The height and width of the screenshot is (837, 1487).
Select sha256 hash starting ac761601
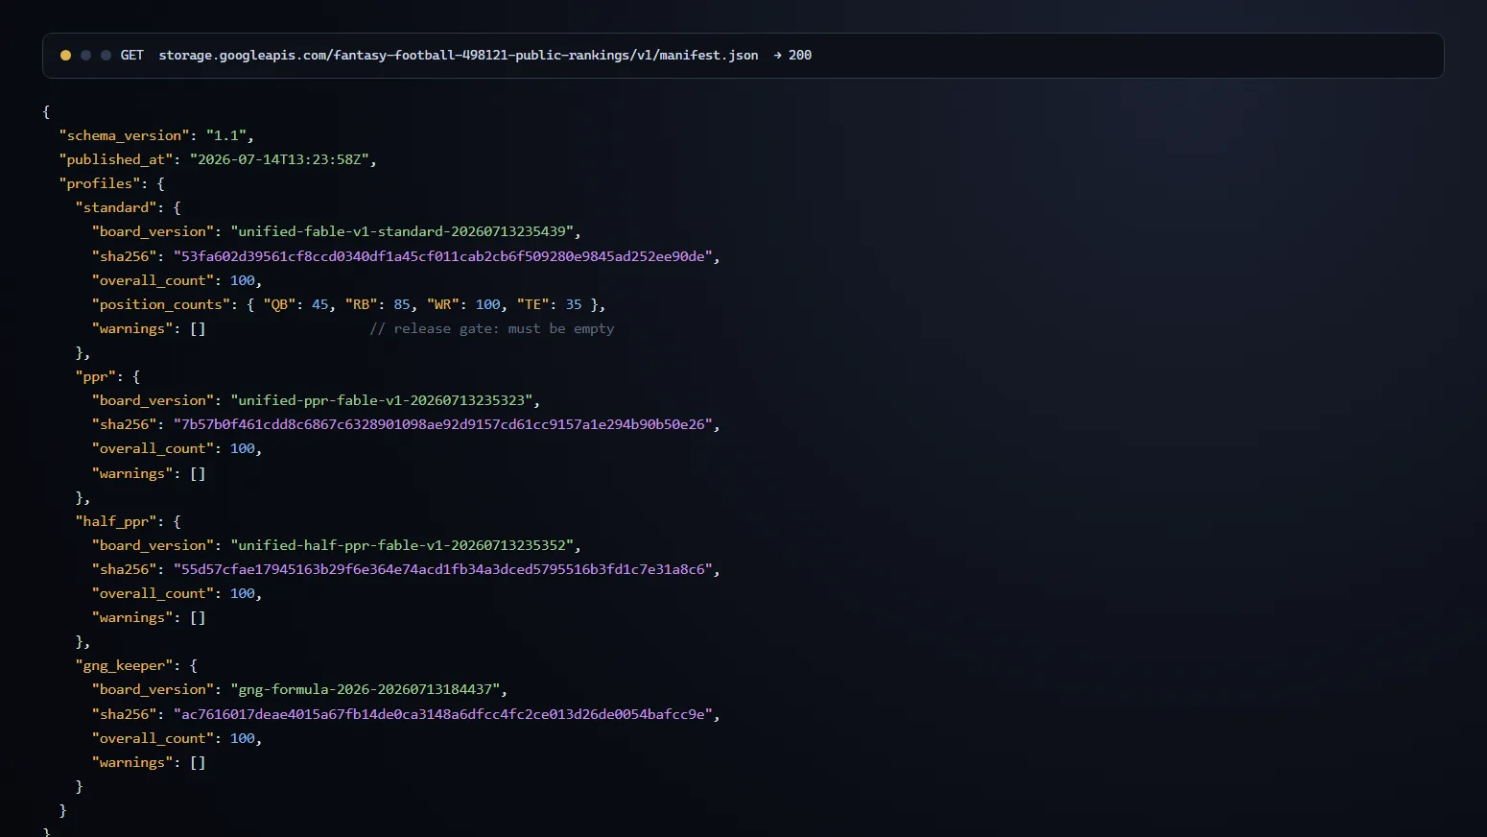(x=443, y=714)
